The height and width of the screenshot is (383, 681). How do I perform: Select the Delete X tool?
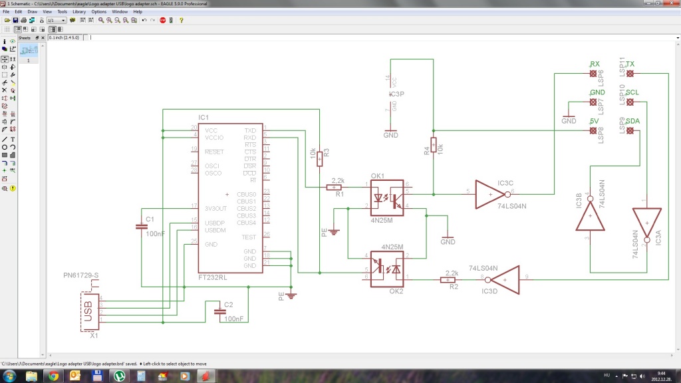[5, 90]
